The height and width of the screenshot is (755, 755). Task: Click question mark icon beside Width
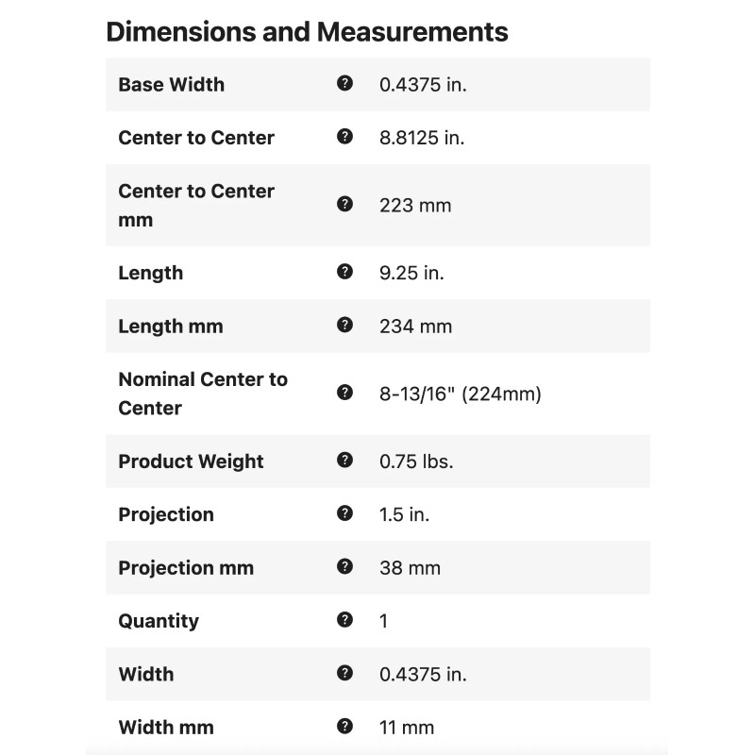[344, 673]
